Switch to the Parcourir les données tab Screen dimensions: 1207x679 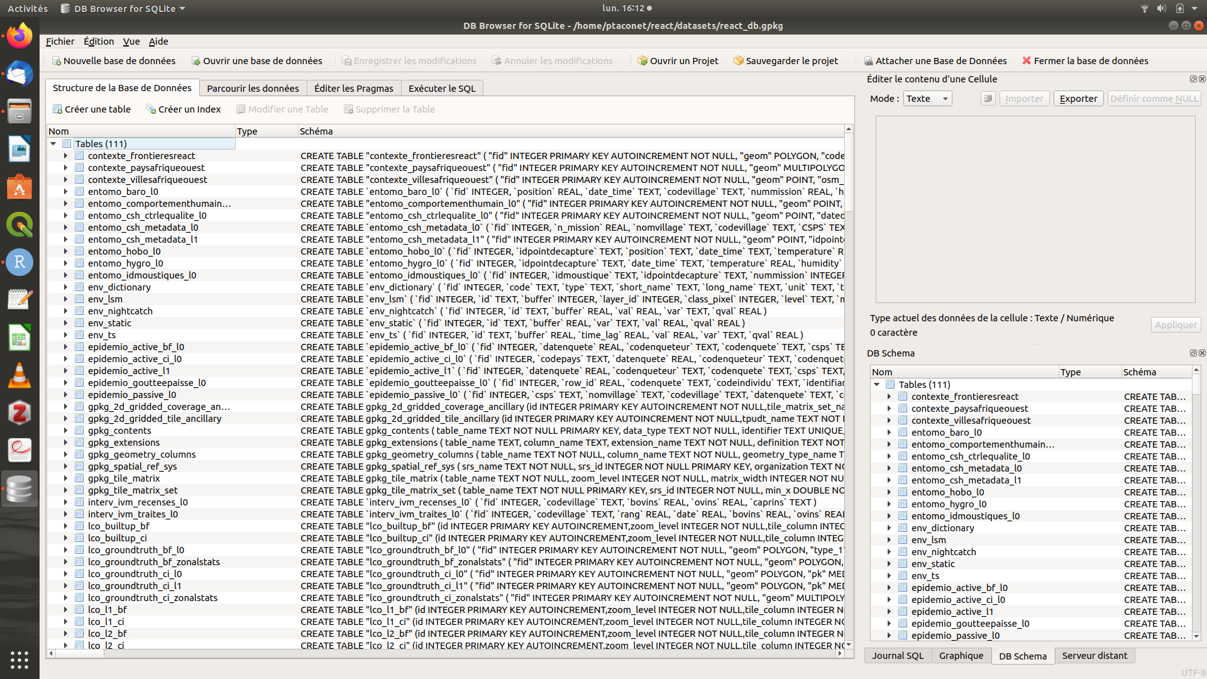click(253, 89)
